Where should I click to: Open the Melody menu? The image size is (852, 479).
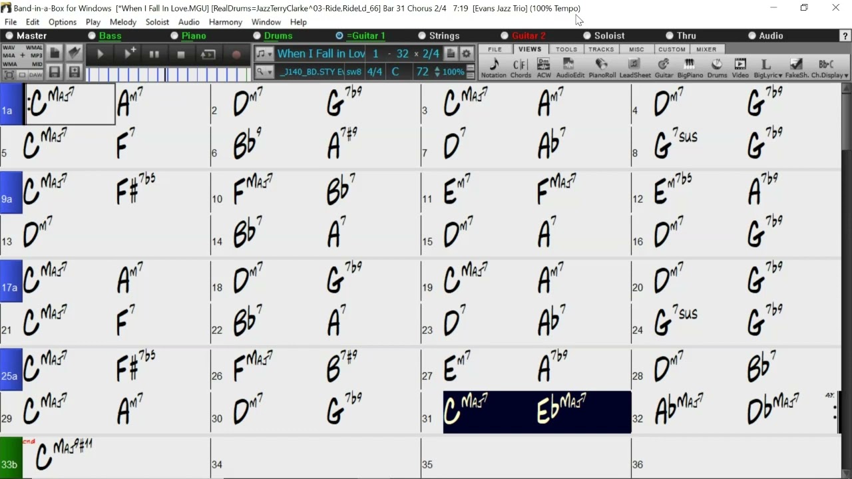(123, 22)
